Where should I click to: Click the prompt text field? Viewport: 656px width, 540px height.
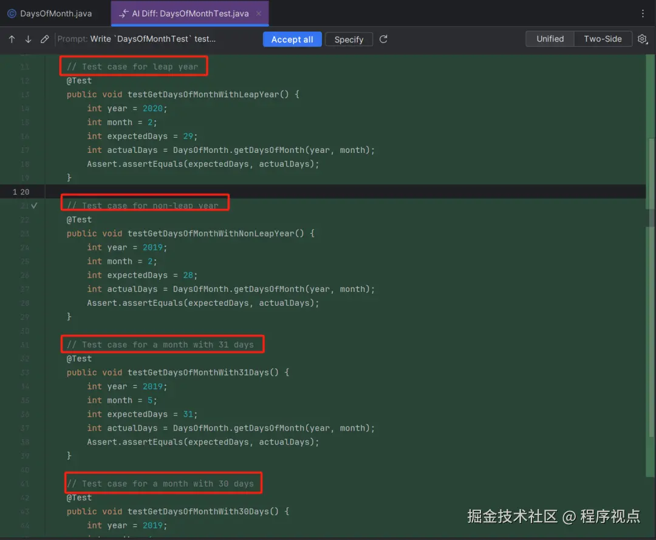point(137,39)
